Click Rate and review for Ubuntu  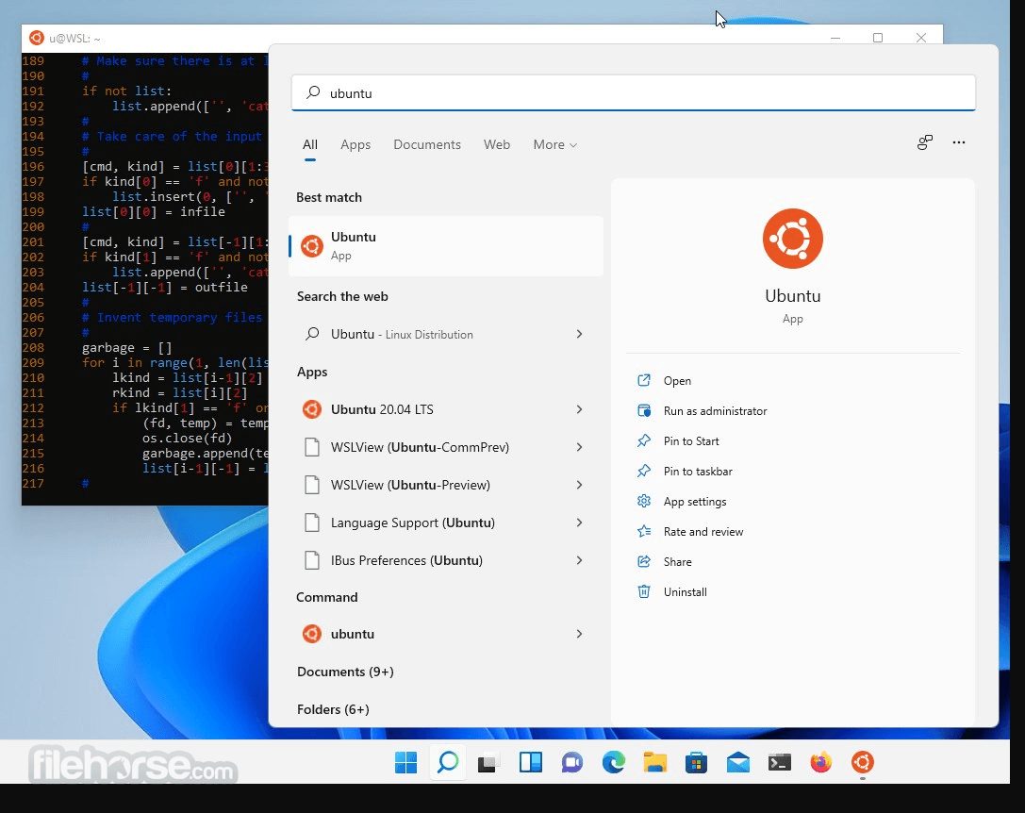coord(703,532)
